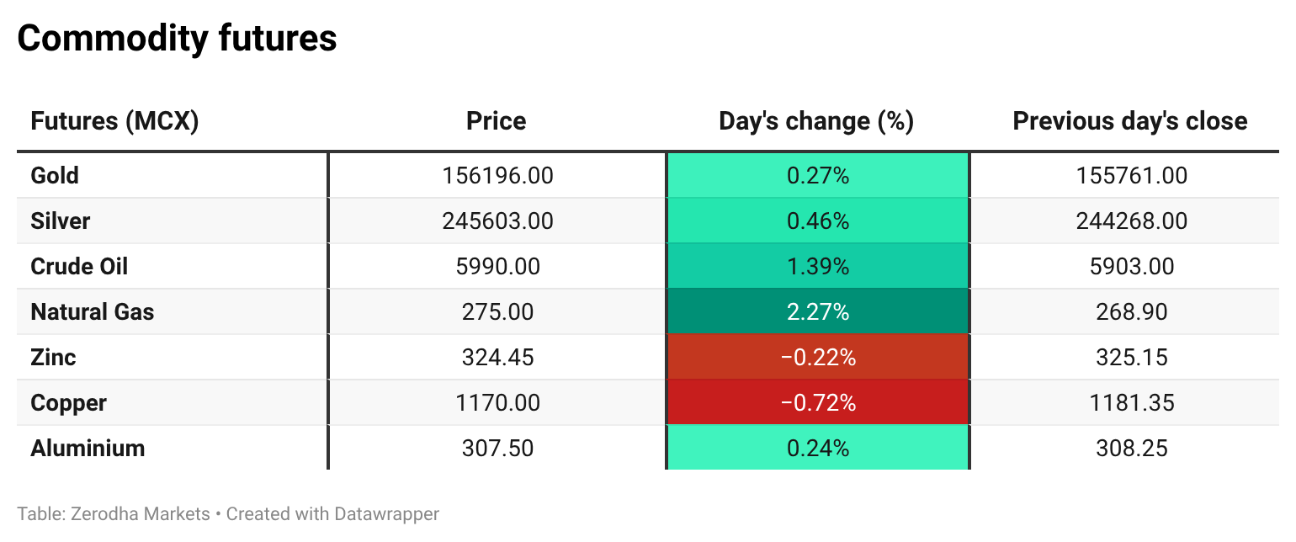The width and height of the screenshot is (1296, 542).
Task: Click Silver's 0.46% change cell
Action: (817, 221)
